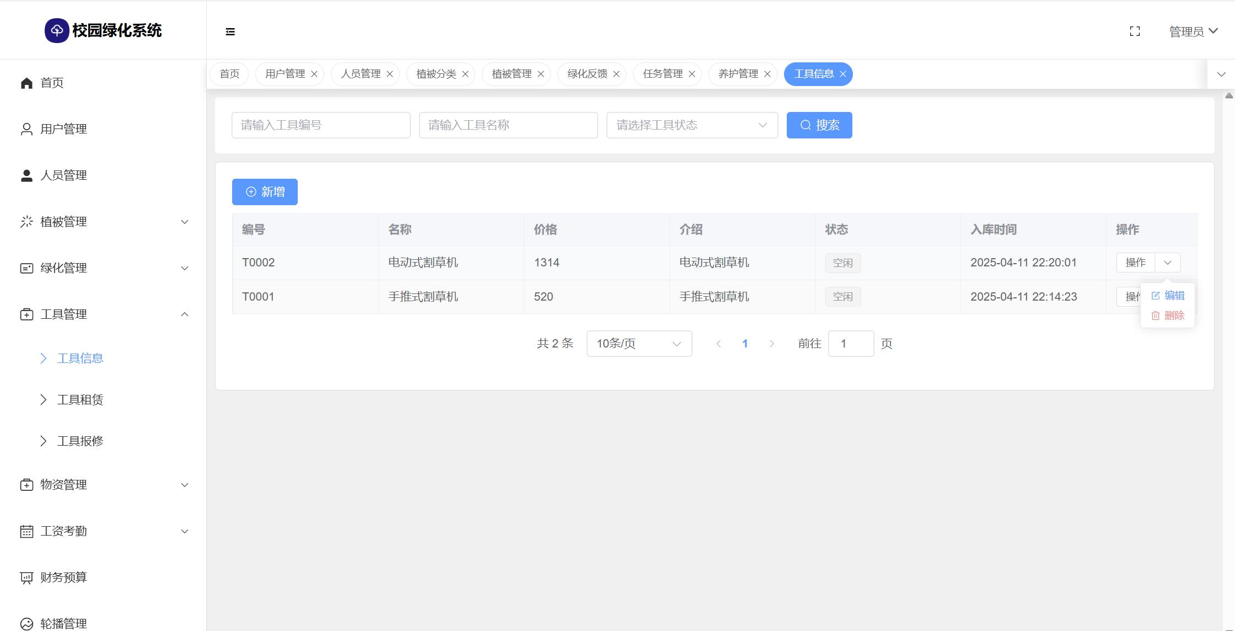This screenshot has height=631, width=1235.
Task: Click the 用户管理 user icon in sidebar
Action: [x=26, y=129]
